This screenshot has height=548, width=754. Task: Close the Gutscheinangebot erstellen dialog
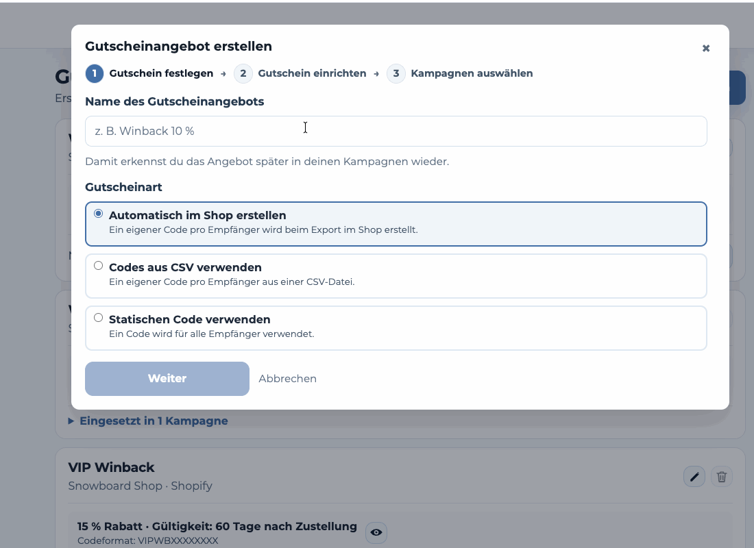point(705,48)
